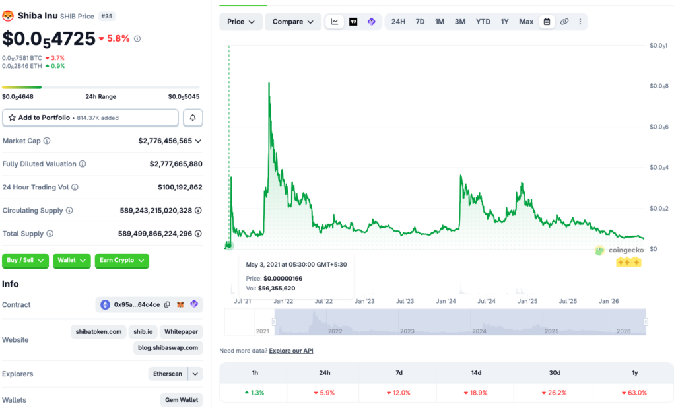Viewport: 676px width, 408px height.
Task: Open Wallet dropdown
Action: pyautogui.click(x=71, y=261)
